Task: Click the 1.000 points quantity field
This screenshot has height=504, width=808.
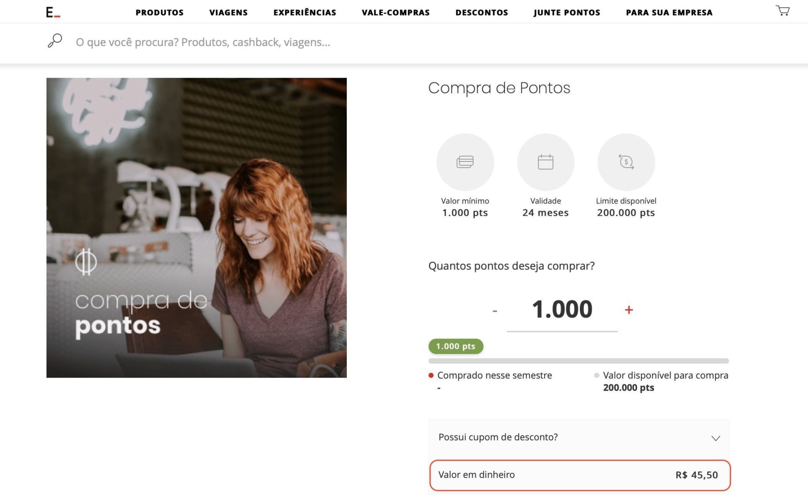Action: coord(562,310)
